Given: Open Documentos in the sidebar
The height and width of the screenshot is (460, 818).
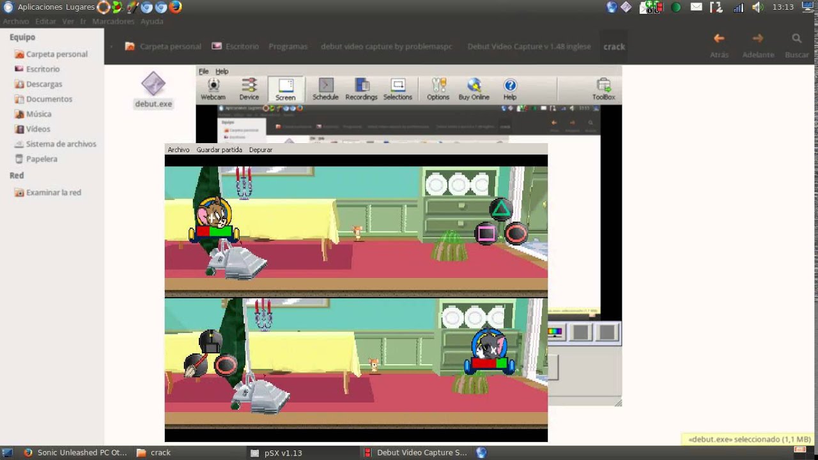Looking at the screenshot, I should coord(43,99).
